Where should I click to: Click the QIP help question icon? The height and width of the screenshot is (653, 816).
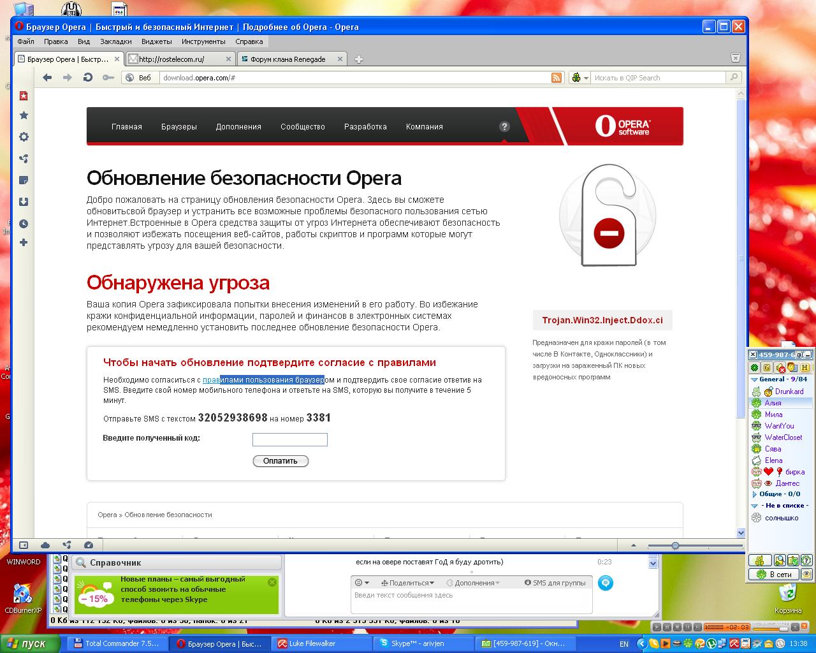pos(806,561)
